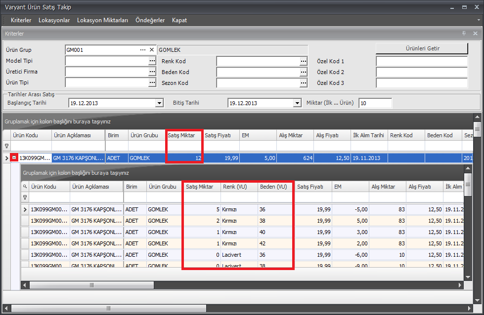
Task: Click the Miktar (İlk ... Ürün) input field
Action: coord(375,103)
